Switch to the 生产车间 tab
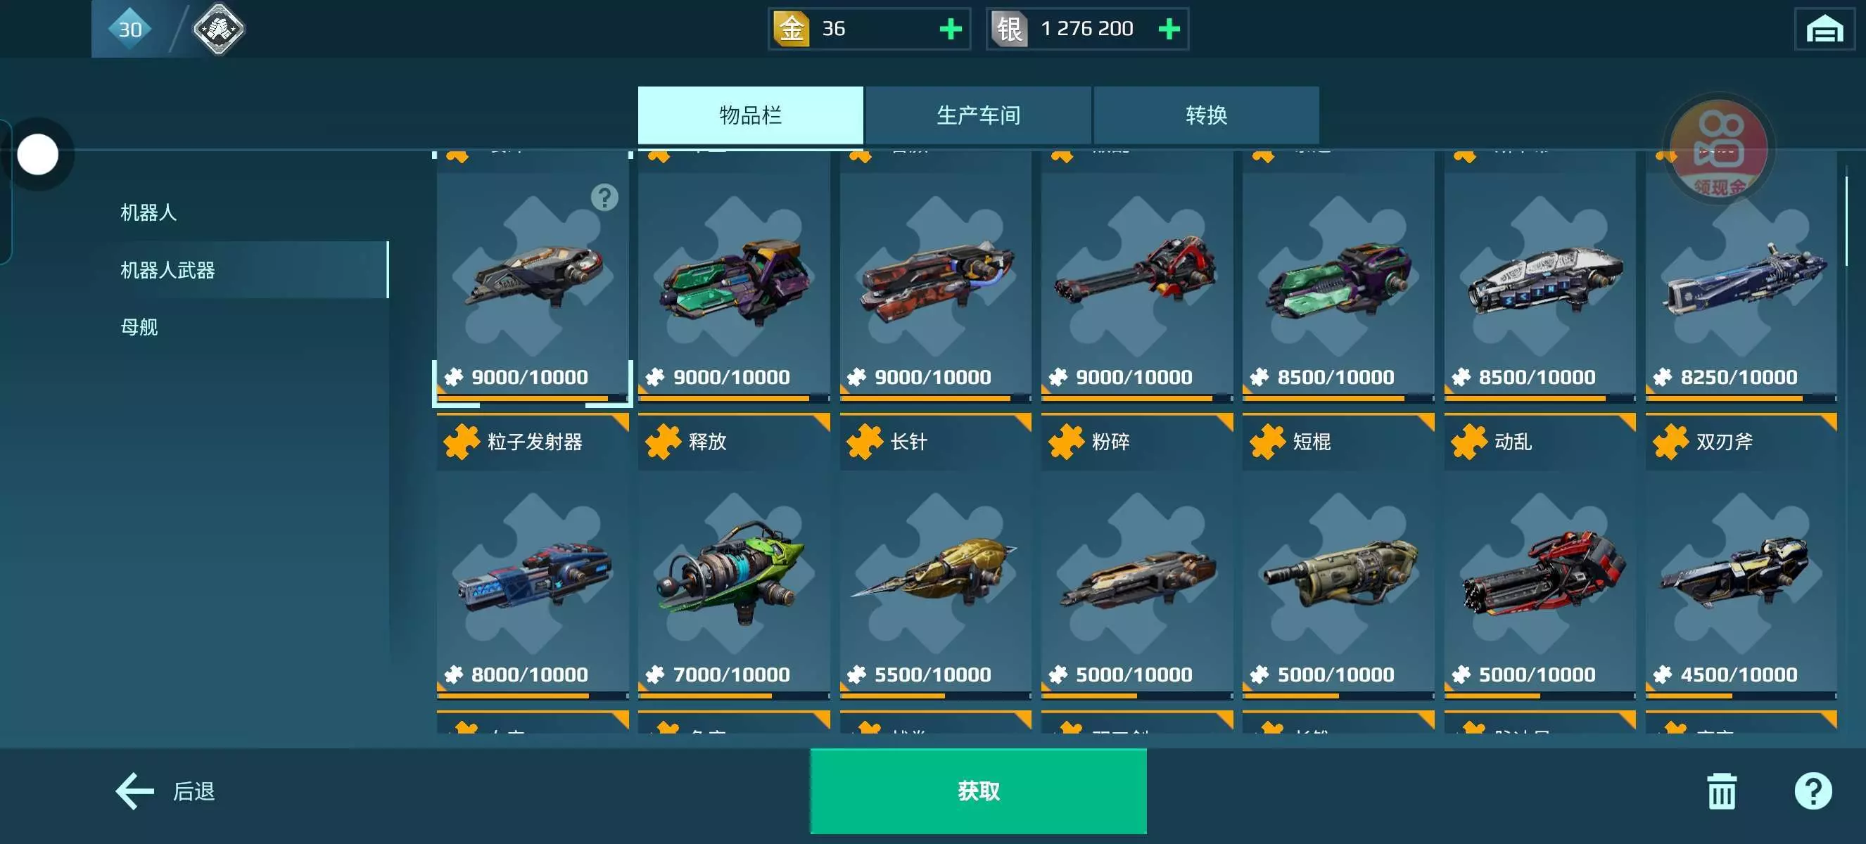Viewport: 1866px width, 844px height. click(978, 115)
